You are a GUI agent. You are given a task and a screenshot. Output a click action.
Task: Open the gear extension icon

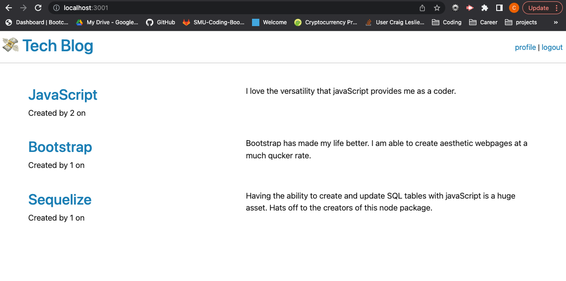tap(455, 8)
